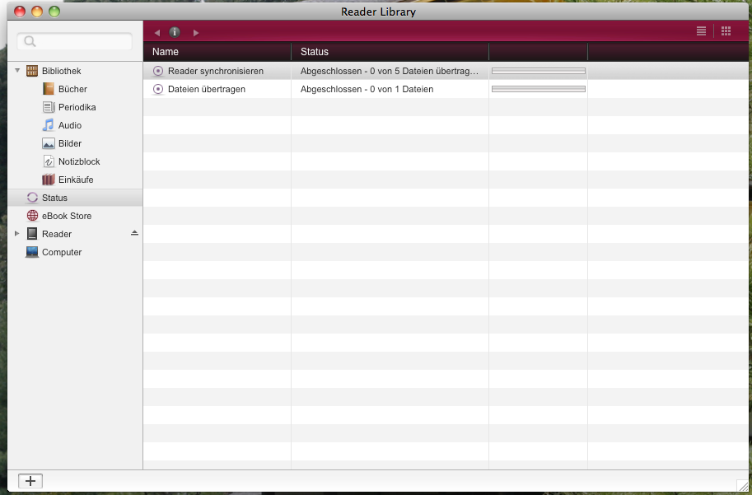Open Audio via its music note icon
The height and width of the screenshot is (495, 752).
(49, 125)
